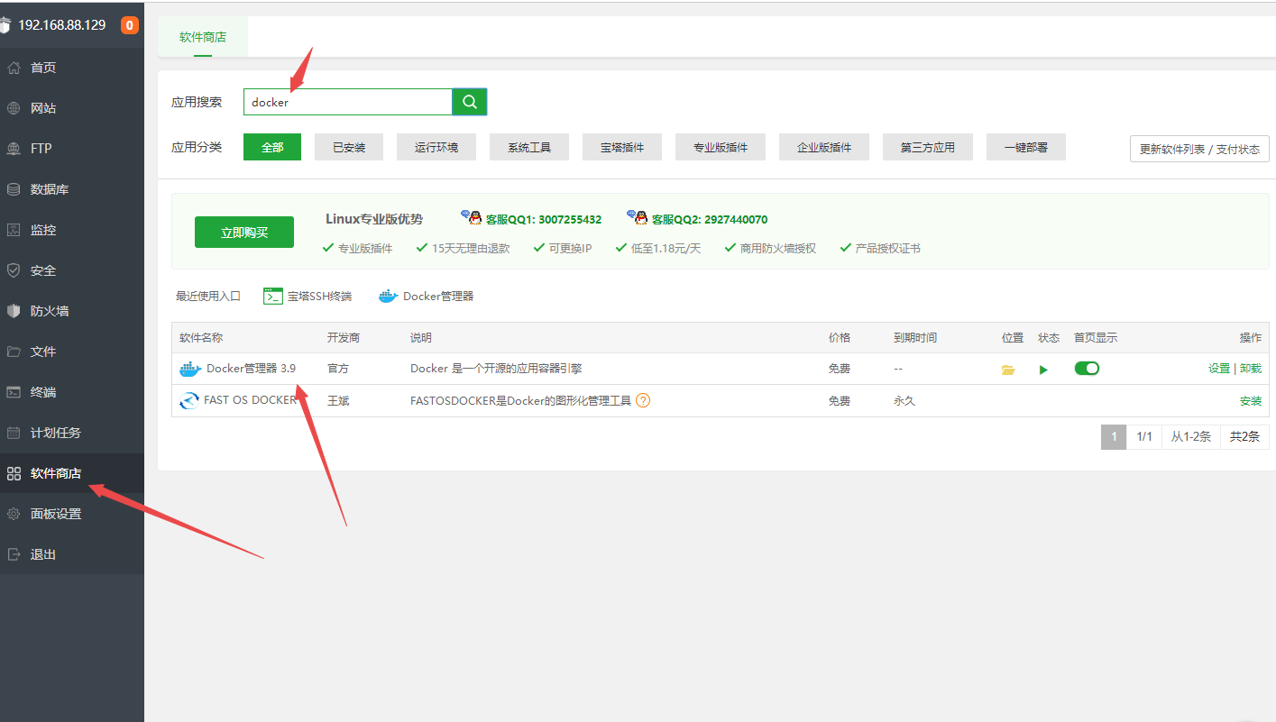Viewport: 1276px width, 722px height.
Task: Click Docker whale icon in table row
Action: click(x=189, y=369)
